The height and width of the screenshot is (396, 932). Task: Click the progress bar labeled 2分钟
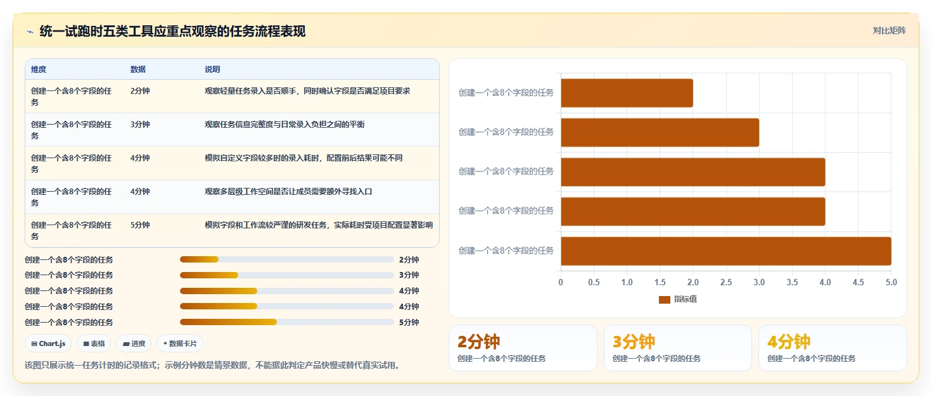287,259
